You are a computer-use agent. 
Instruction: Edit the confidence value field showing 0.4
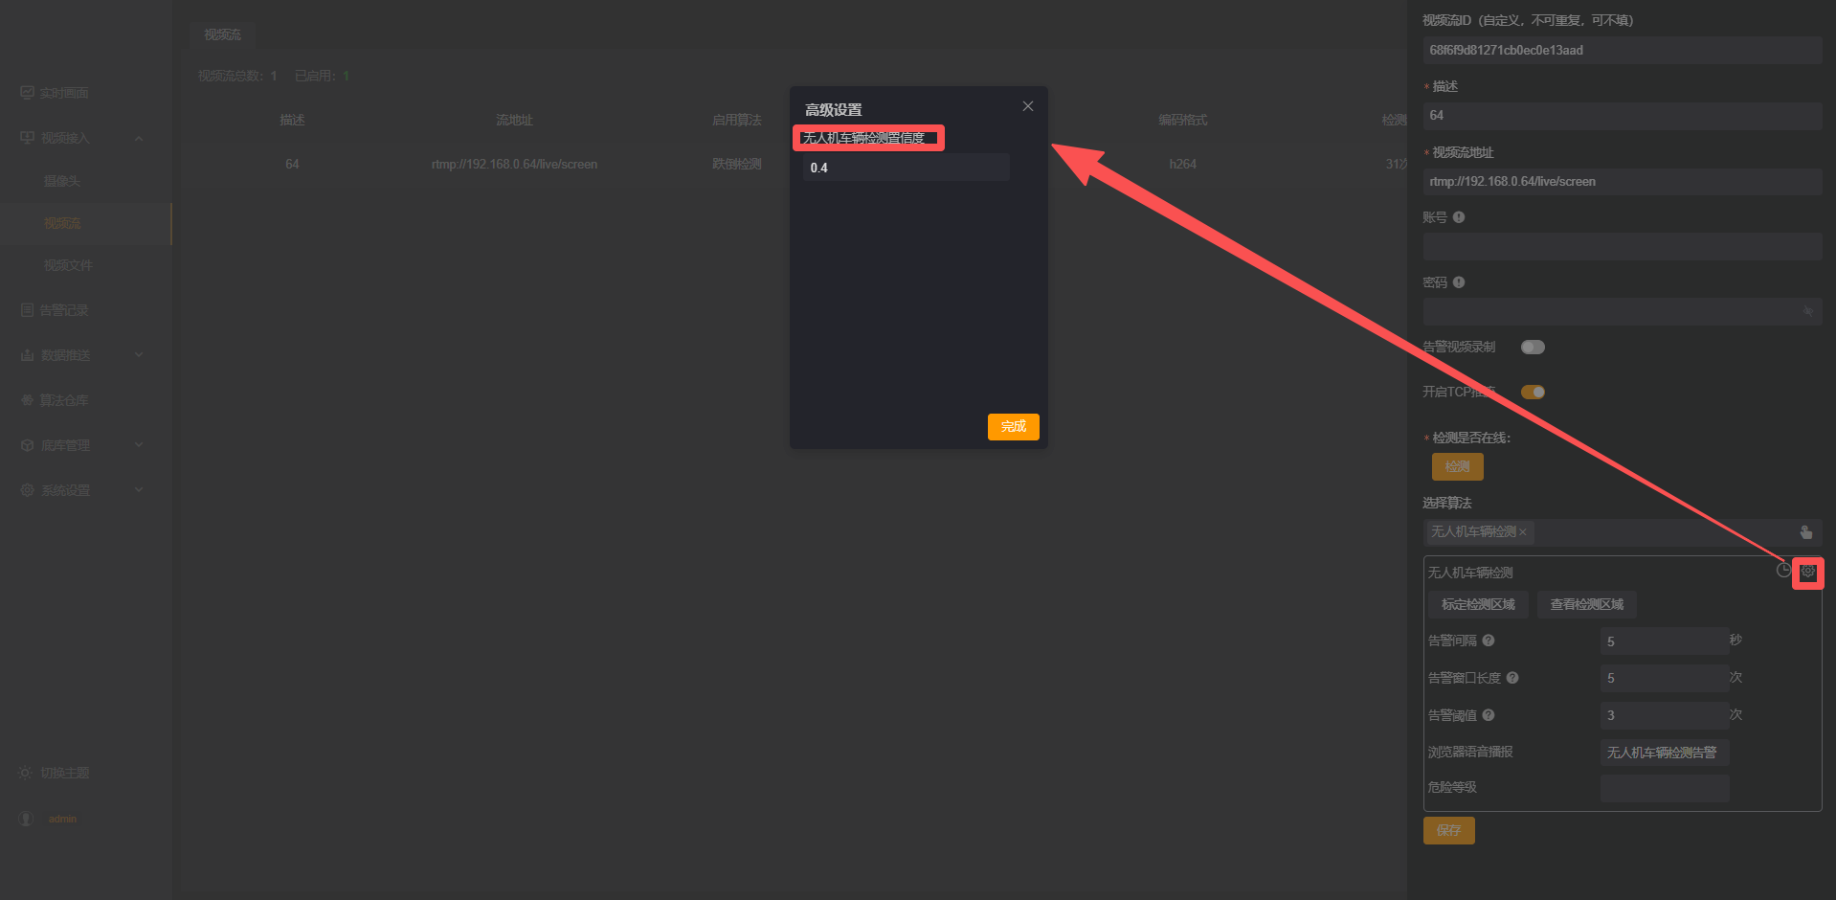point(905,168)
